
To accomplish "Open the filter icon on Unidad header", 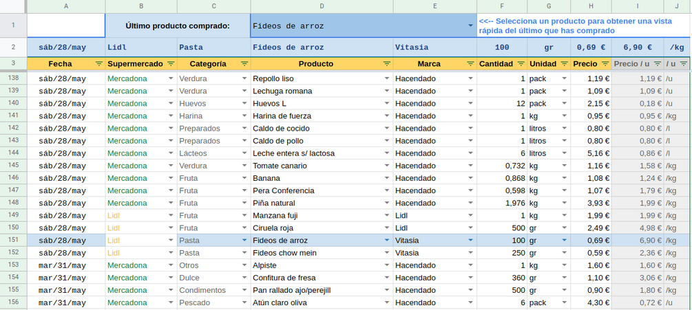I will (x=564, y=64).
